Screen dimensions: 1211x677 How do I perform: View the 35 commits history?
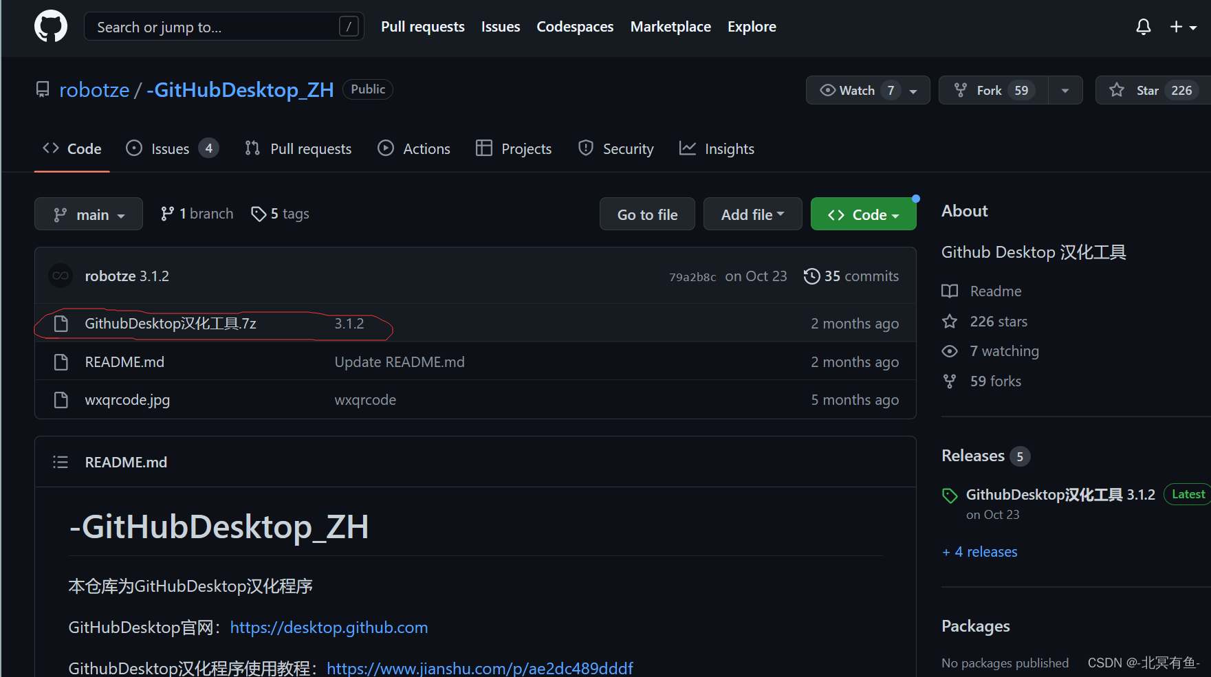click(862, 276)
